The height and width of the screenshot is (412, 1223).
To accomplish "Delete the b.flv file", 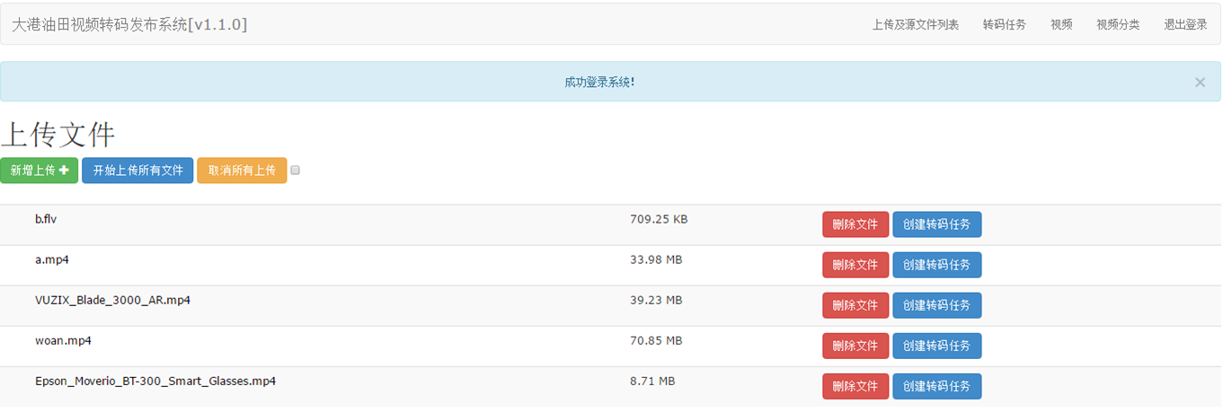I will click(x=855, y=224).
